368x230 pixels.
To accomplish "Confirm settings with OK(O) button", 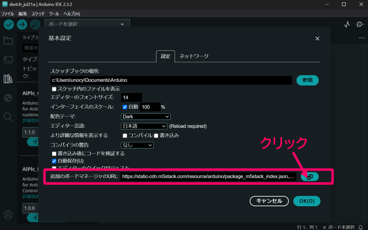I will [x=307, y=201].
